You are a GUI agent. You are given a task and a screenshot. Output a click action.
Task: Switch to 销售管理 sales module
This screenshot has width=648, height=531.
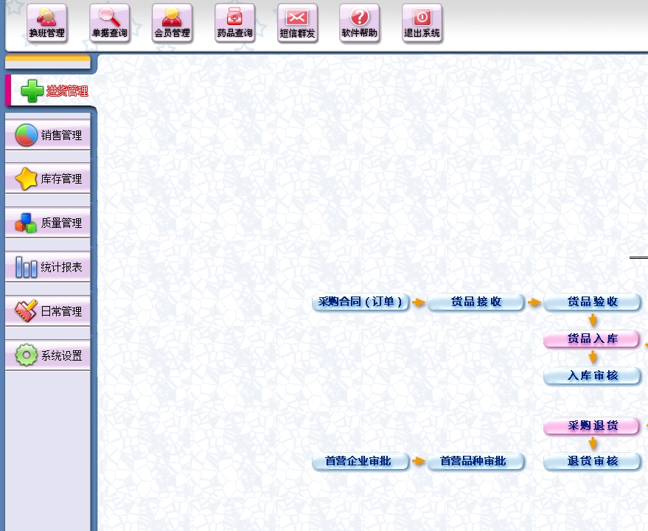[49, 135]
